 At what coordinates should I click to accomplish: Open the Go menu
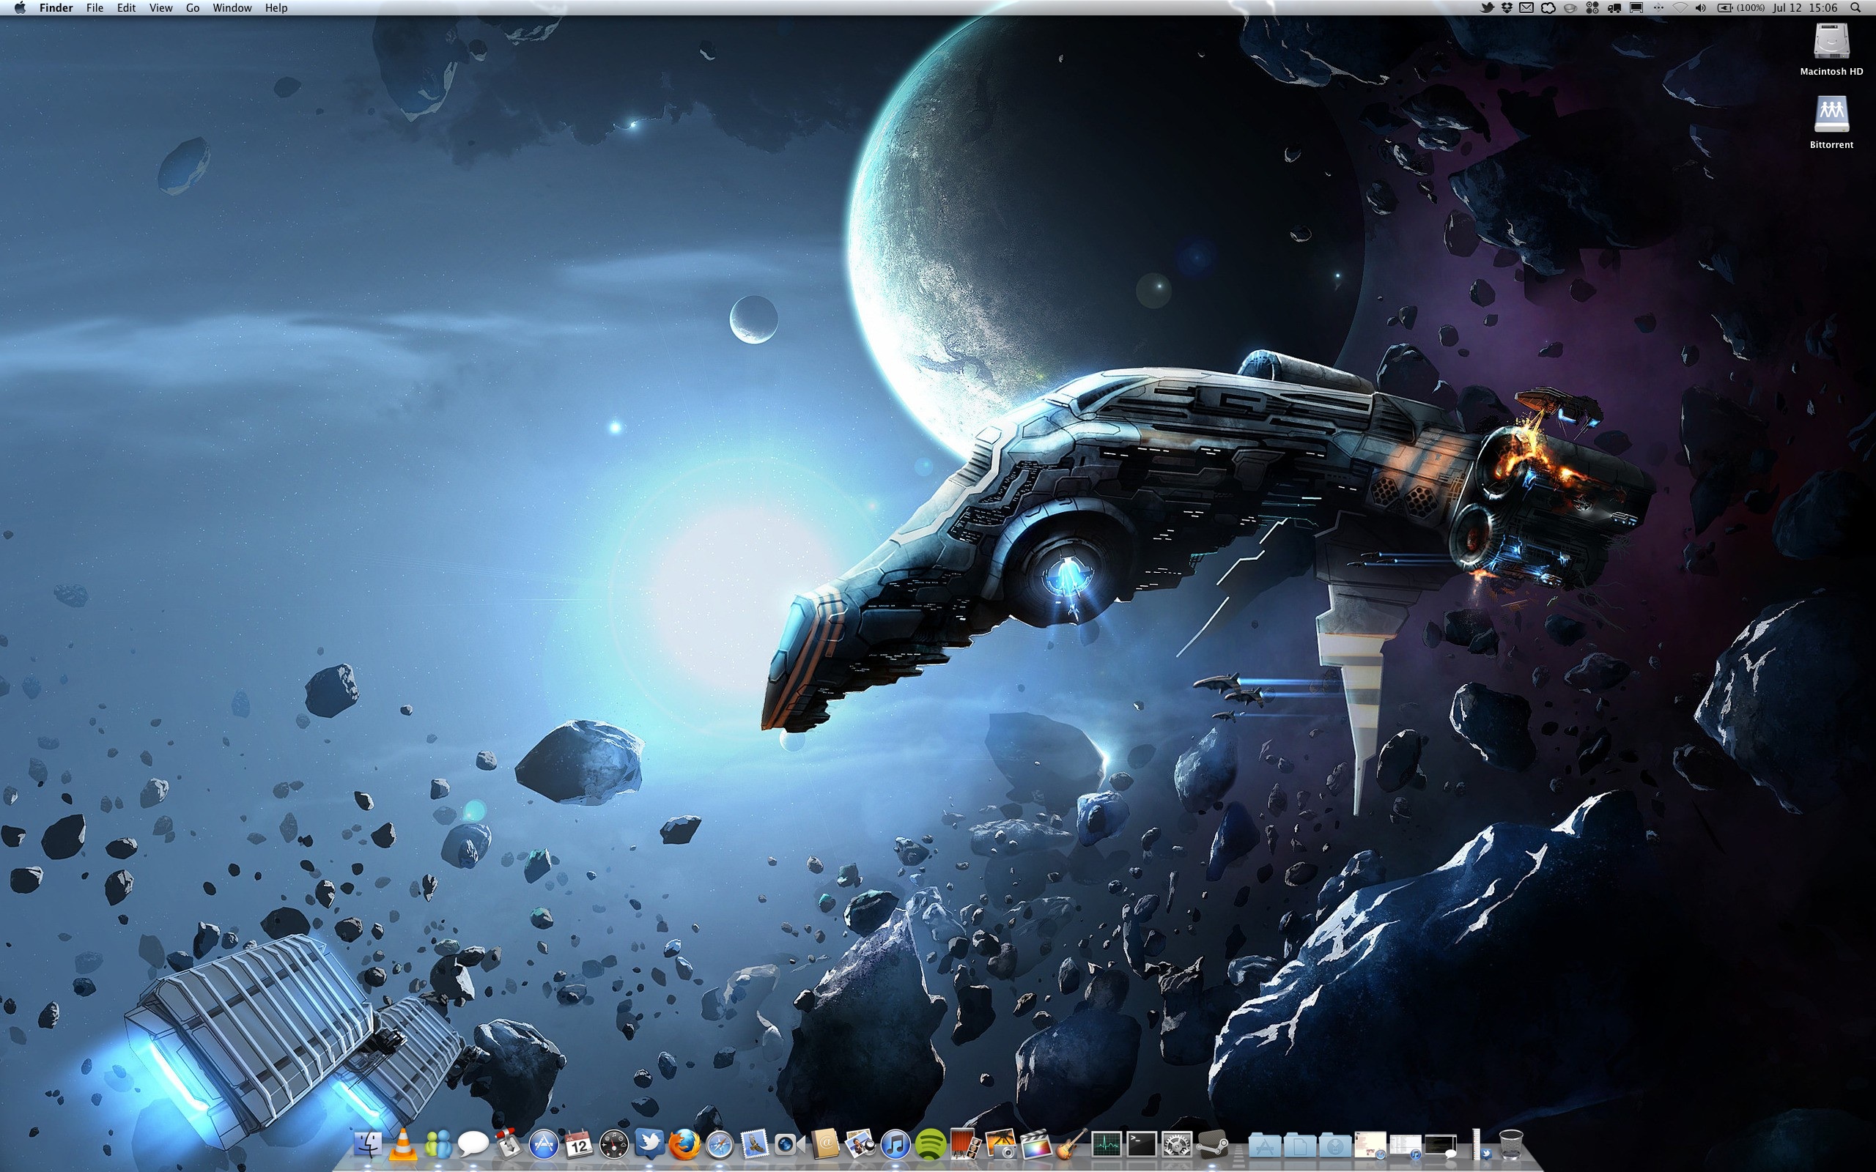click(192, 8)
